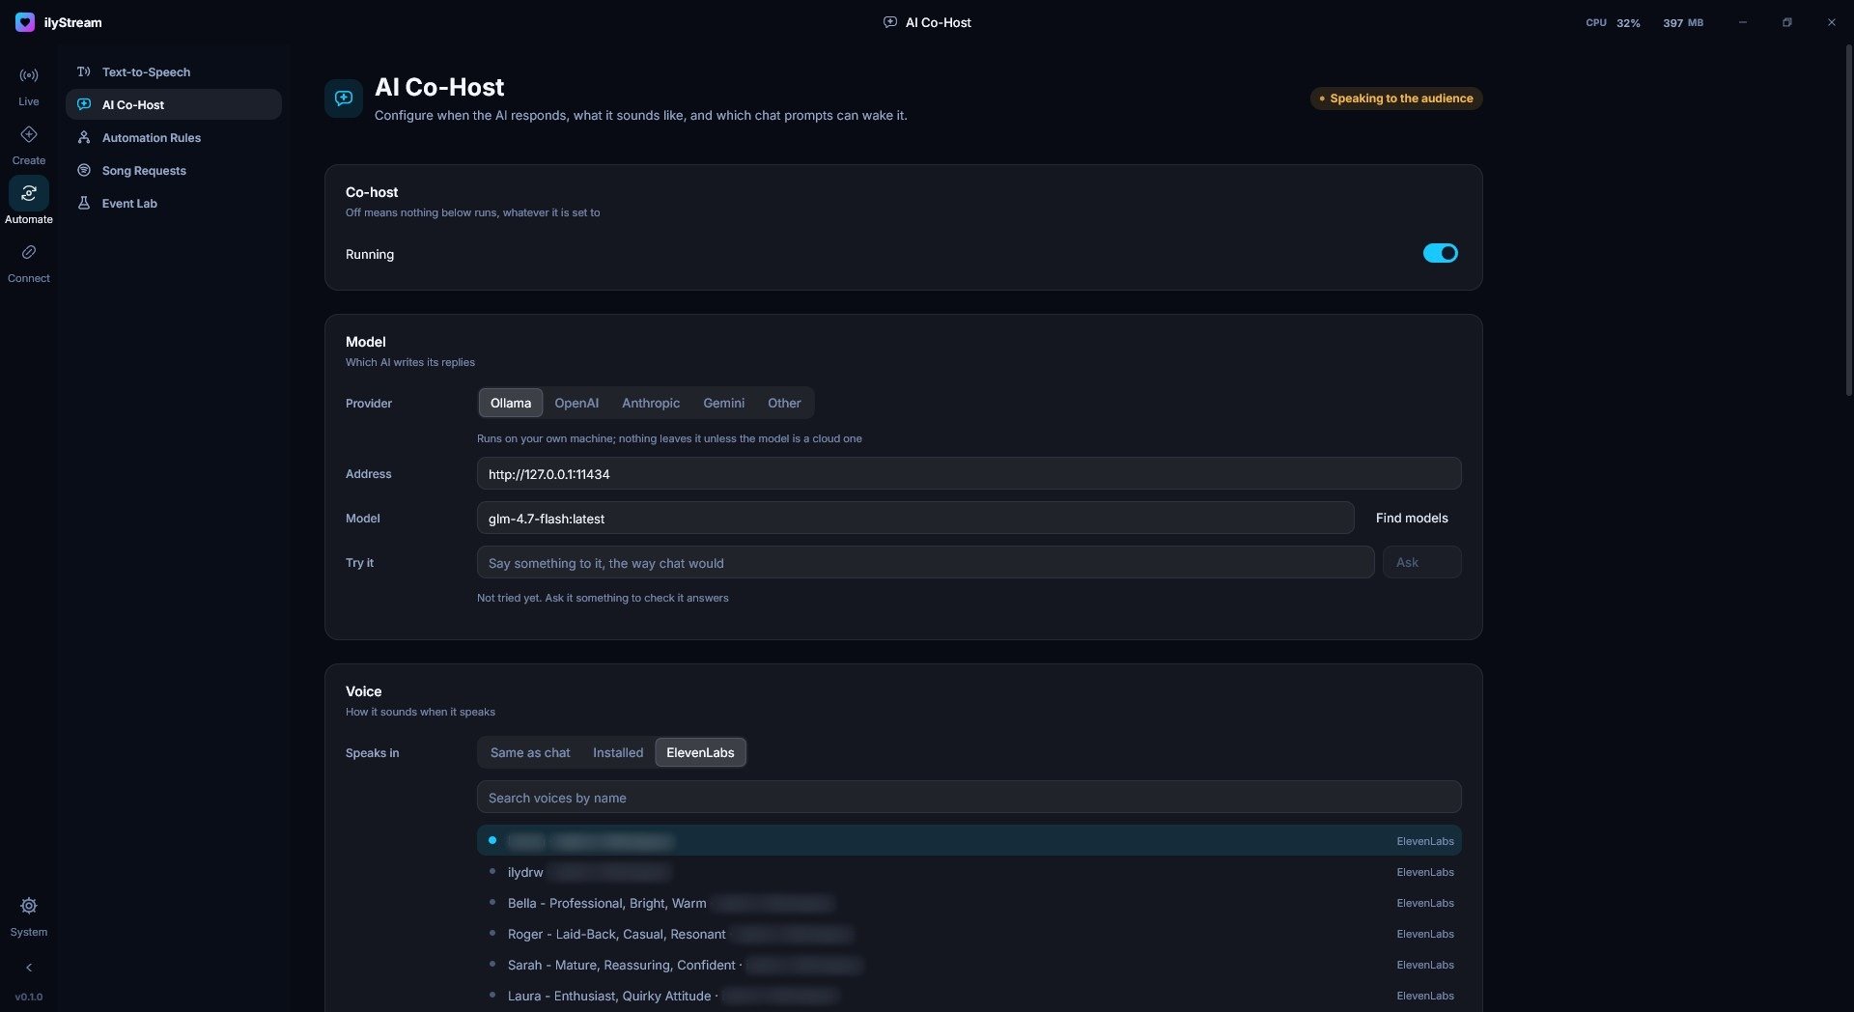This screenshot has width=1854, height=1012.
Task: Select Sarah - Mature, Reassuring, Confident voice
Action: (969, 965)
